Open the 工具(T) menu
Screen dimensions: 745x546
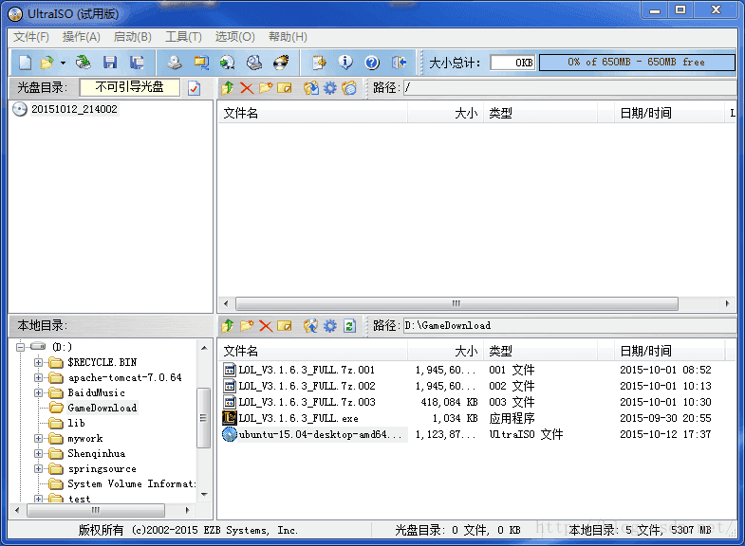click(183, 37)
